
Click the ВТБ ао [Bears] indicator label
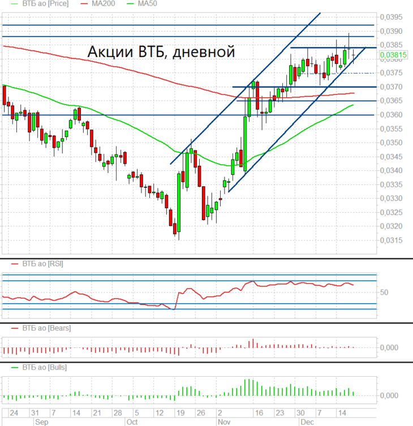pos(46,328)
